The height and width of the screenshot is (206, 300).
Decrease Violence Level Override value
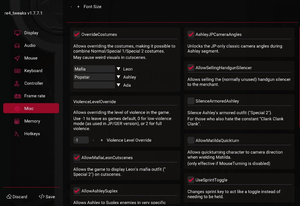pos(93,140)
